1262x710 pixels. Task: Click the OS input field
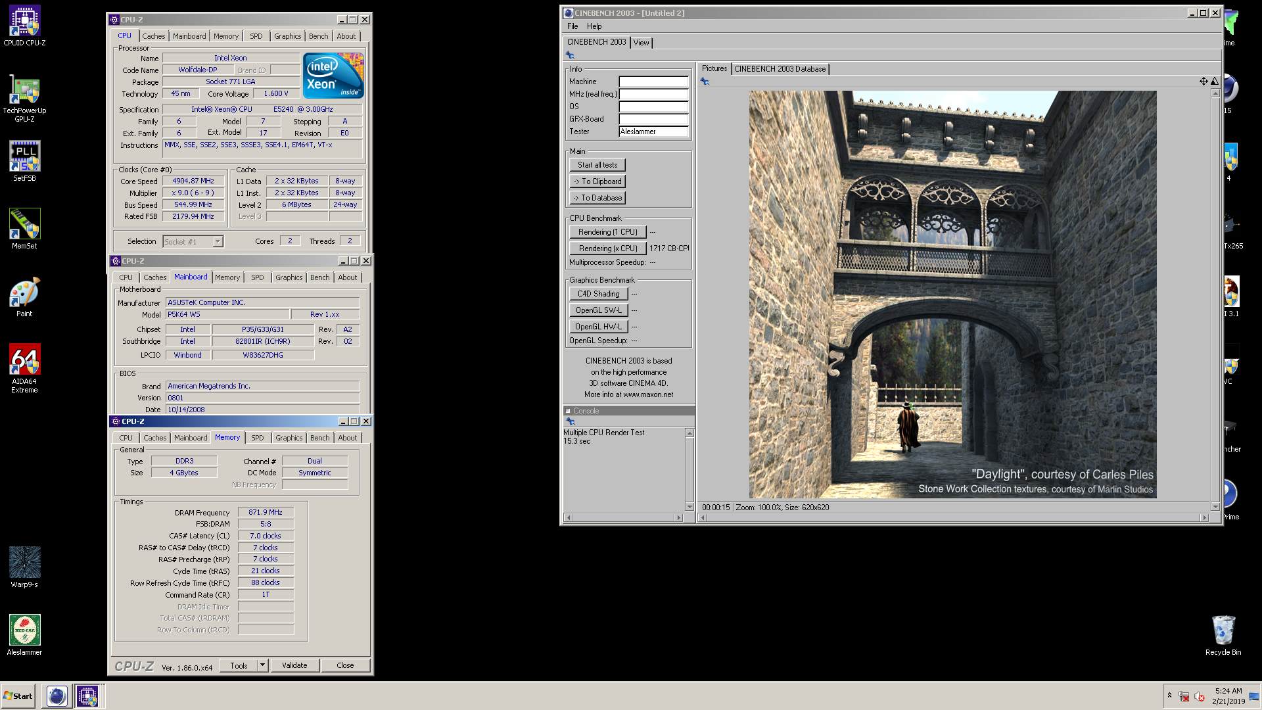653,106
